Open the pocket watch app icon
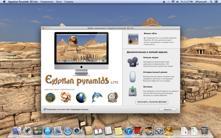The image size is (221, 138). tap(112, 97)
